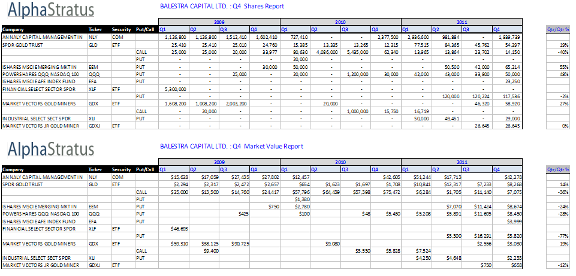Select the 65,214 EEM put cell

507,67
